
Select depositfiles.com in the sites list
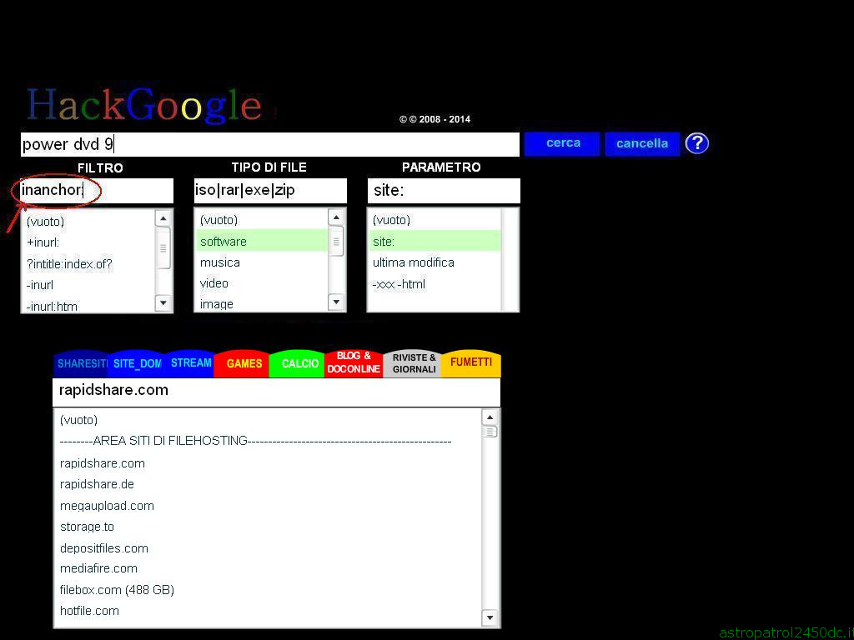[104, 548]
